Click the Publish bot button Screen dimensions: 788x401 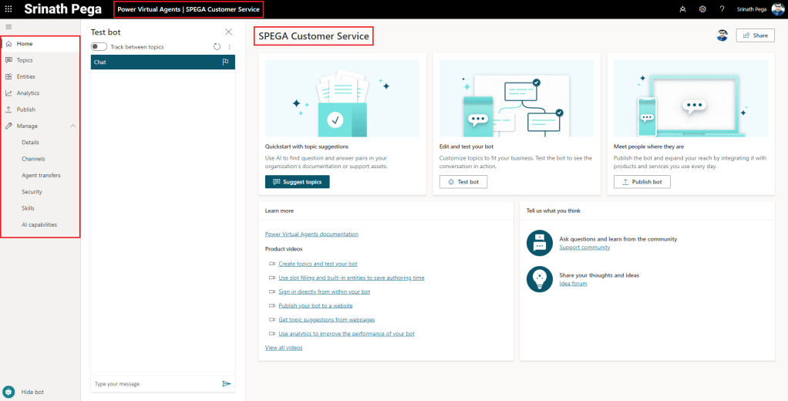click(x=642, y=182)
